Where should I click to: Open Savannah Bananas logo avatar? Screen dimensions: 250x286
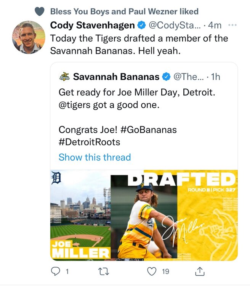pyautogui.click(x=64, y=76)
